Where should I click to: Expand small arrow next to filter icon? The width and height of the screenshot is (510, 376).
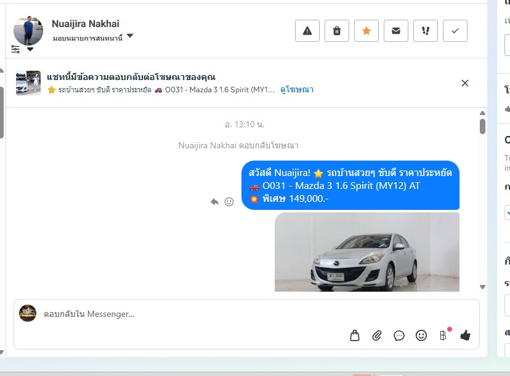point(30,49)
